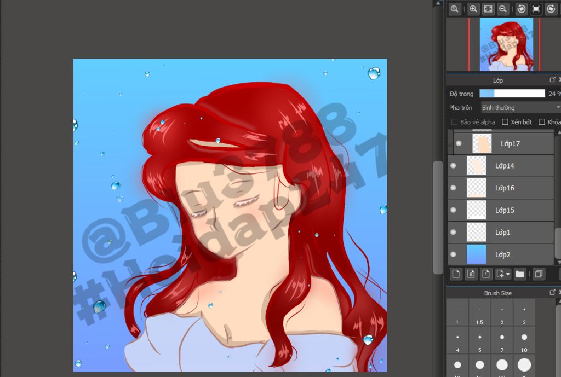Choose brush size 1.5
The height and width of the screenshot is (377, 561).
(x=479, y=312)
